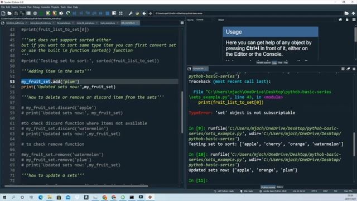Screen dimensions: 357x201
Task: Run selection or current line
Action: pos(61,13)
